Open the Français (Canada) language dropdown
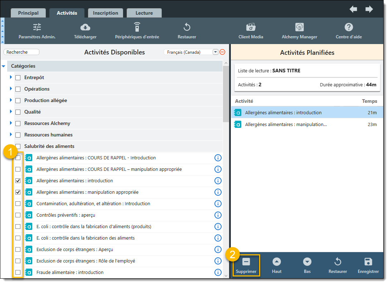Viewport: 389px width, 284px height. tap(215, 52)
